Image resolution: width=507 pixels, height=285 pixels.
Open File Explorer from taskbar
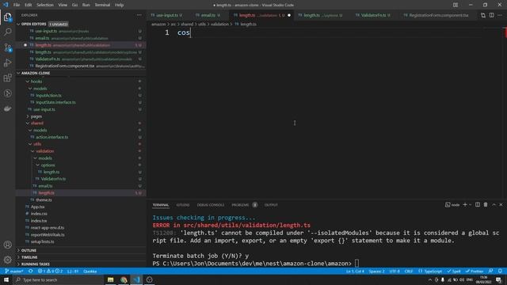coord(111,279)
